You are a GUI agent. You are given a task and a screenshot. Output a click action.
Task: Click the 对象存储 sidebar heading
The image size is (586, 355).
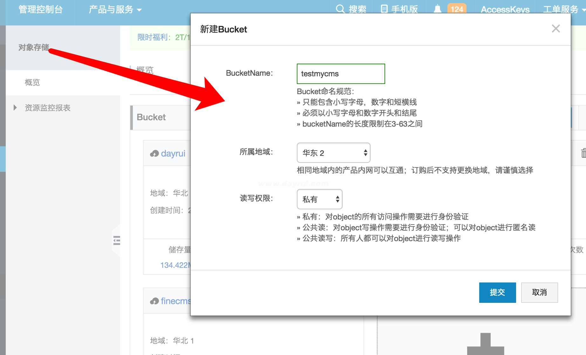pyautogui.click(x=34, y=47)
